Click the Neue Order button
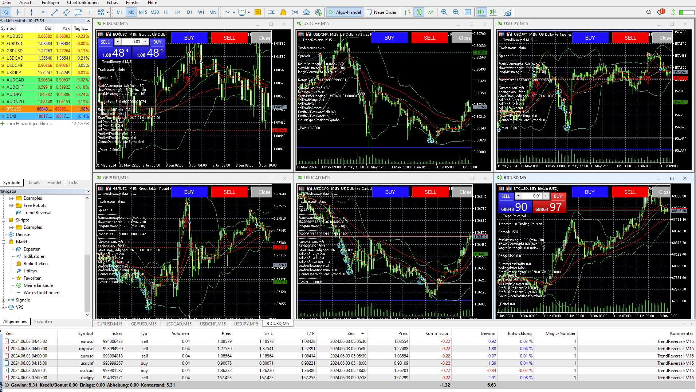This screenshot has height=392, width=696. pos(381,12)
